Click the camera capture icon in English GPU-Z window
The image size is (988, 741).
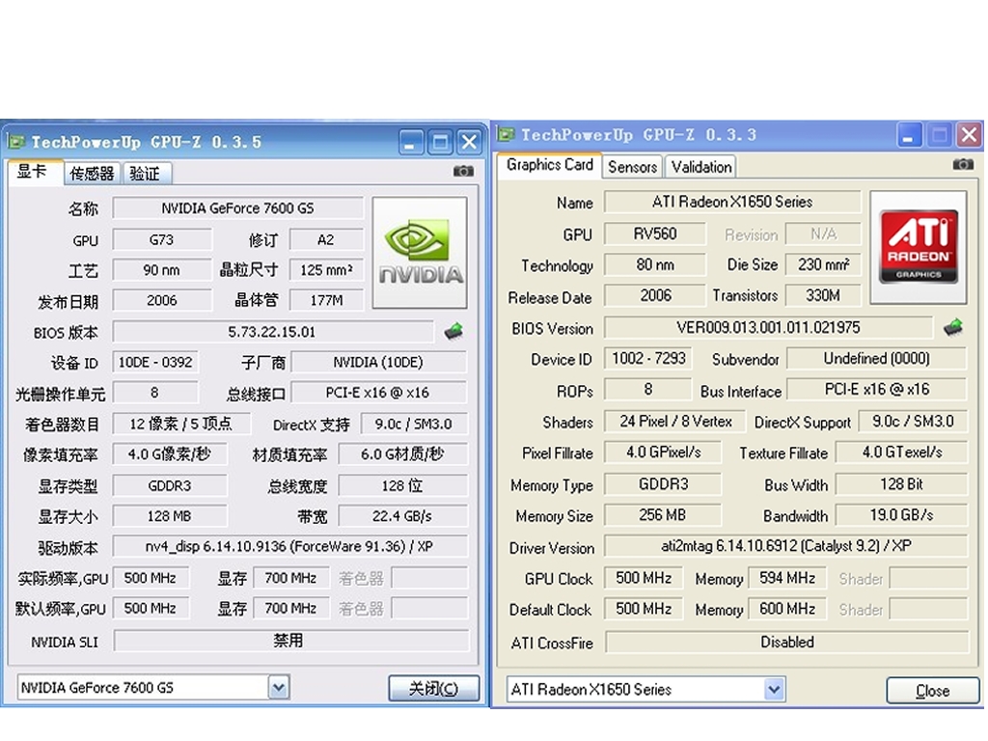[962, 165]
